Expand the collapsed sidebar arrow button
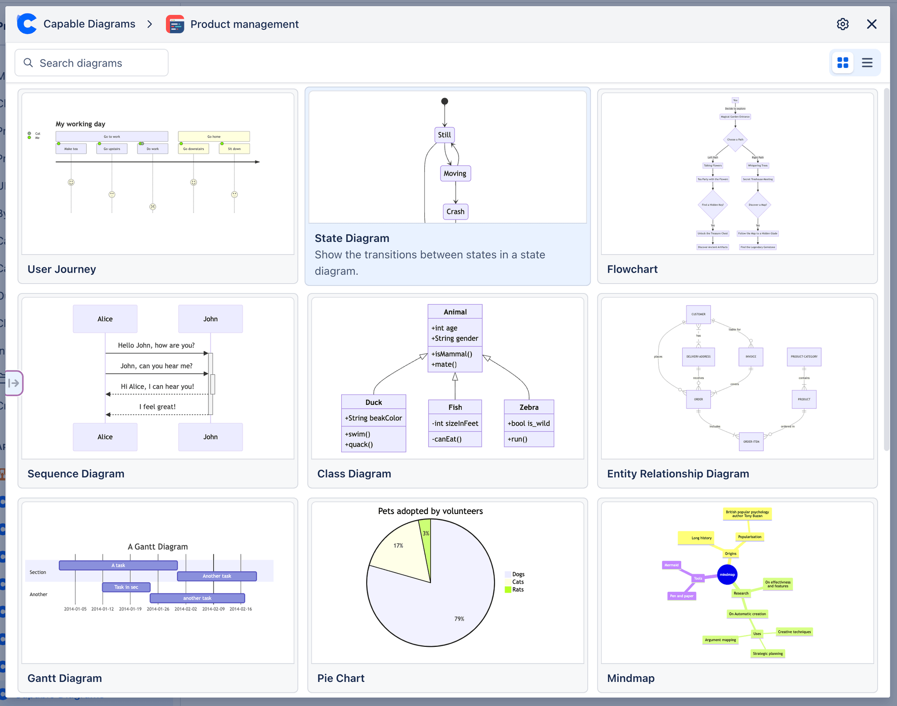897x706 pixels. pos(14,383)
